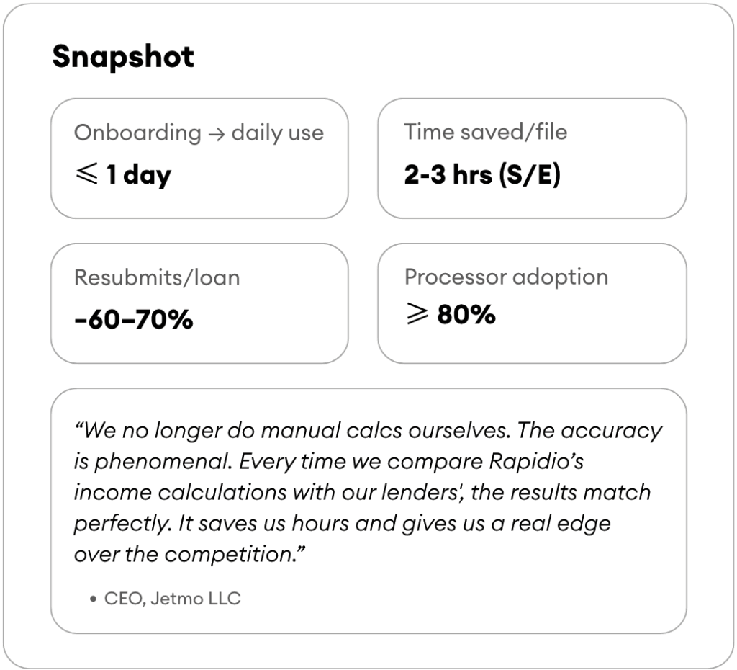Select the Processor adoption label
This screenshot has height=670, width=737.
(507, 277)
